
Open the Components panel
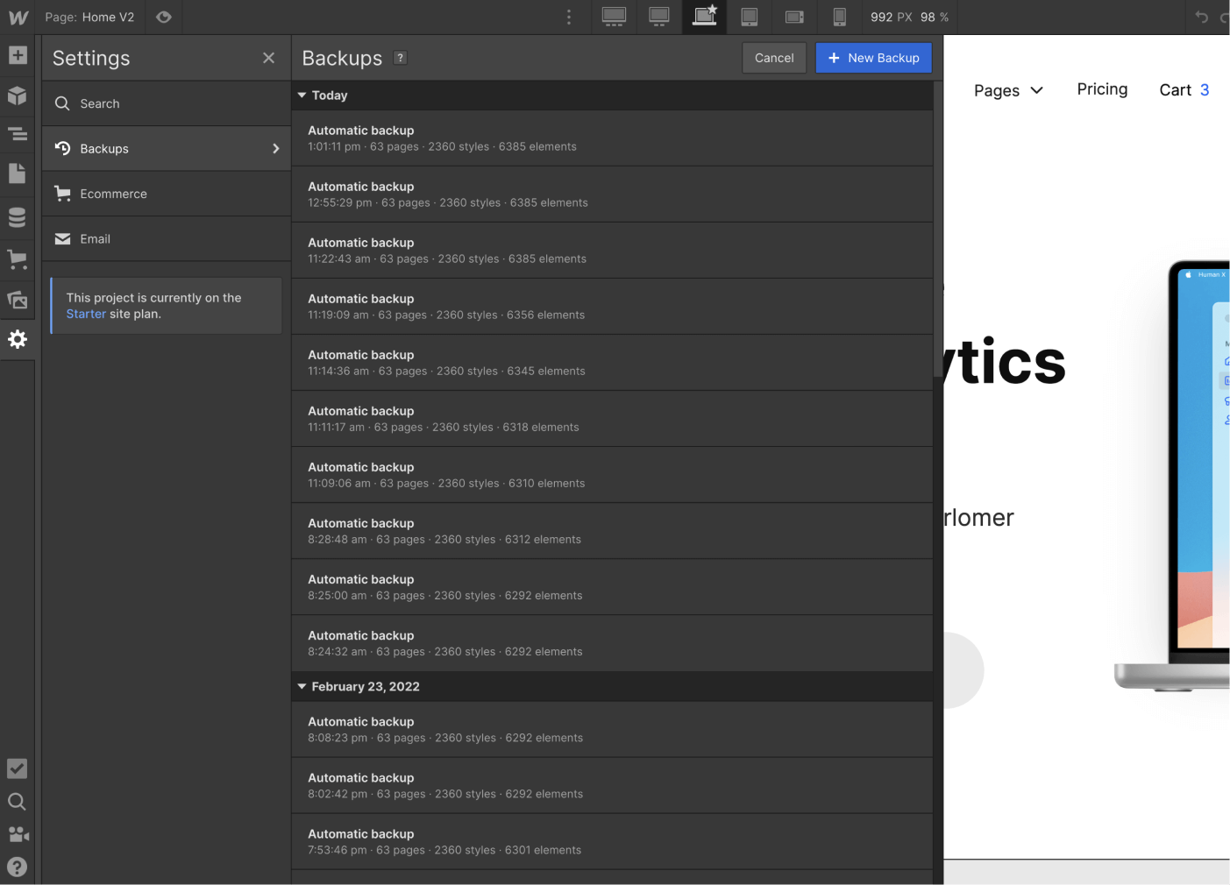[18, 96]
